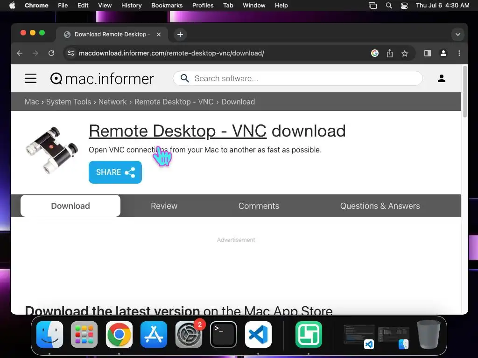The width and height of the screenshot is (478, 358).
Task: Click the blue SHARE button
Action: 115,172
